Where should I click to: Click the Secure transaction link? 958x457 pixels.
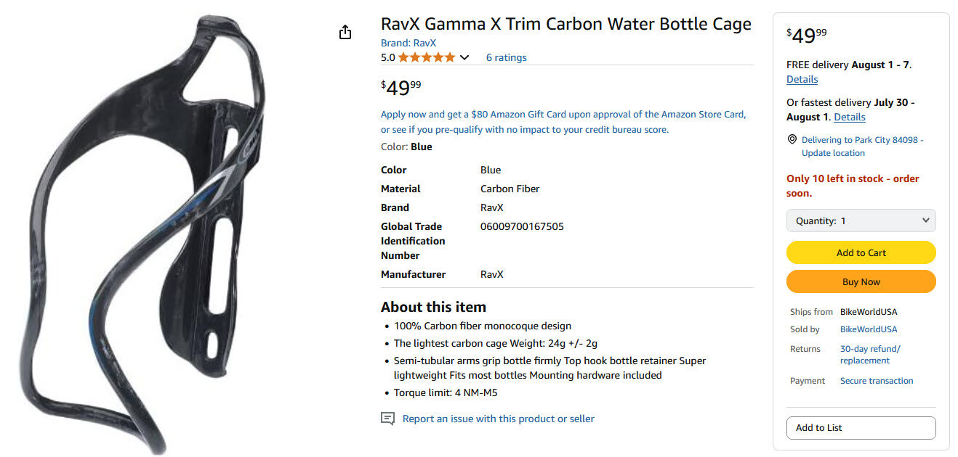876,381
